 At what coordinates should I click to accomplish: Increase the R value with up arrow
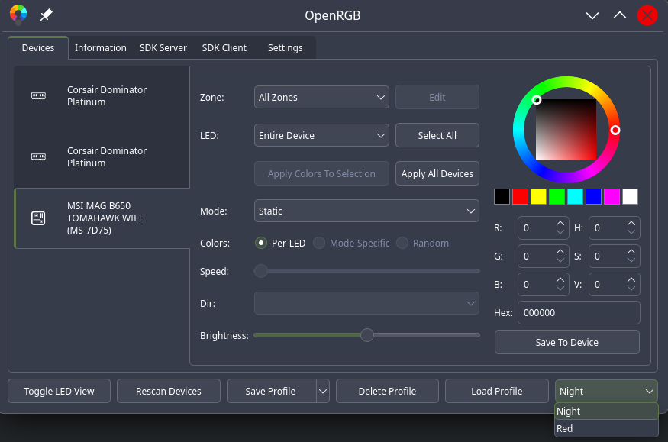click(560, 224)
